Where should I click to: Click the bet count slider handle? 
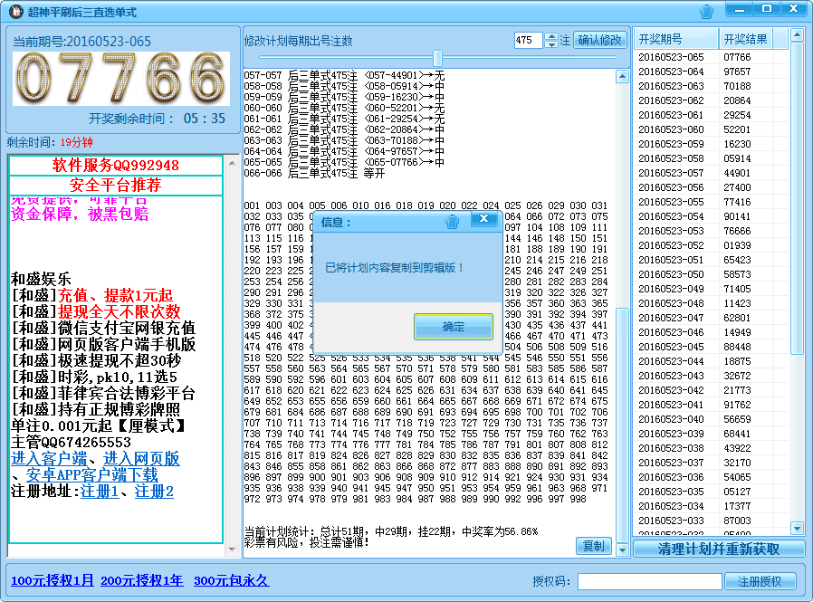pos(437,58)
